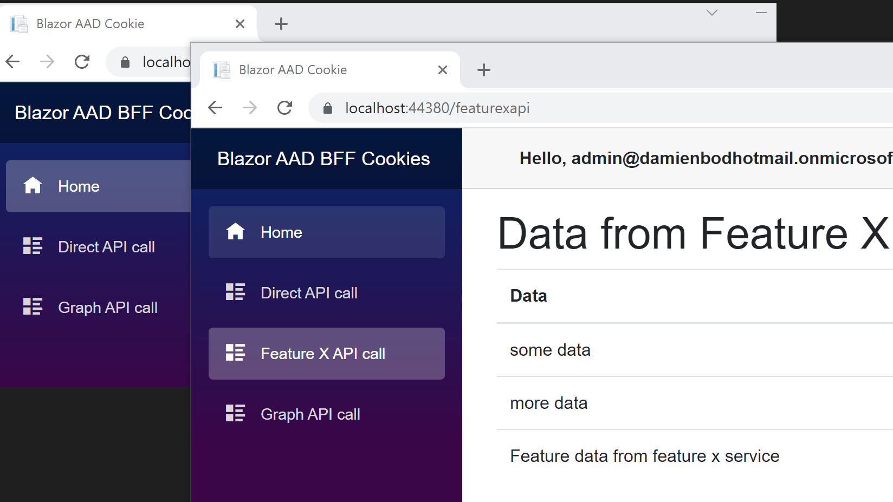Open the Feature X API call nav link
The width and height of the screenshot is (893, 502).
click(x=323, y=354)
